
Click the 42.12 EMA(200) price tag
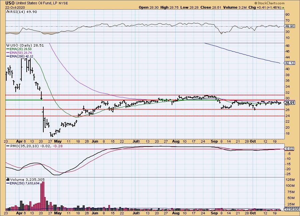290,63
